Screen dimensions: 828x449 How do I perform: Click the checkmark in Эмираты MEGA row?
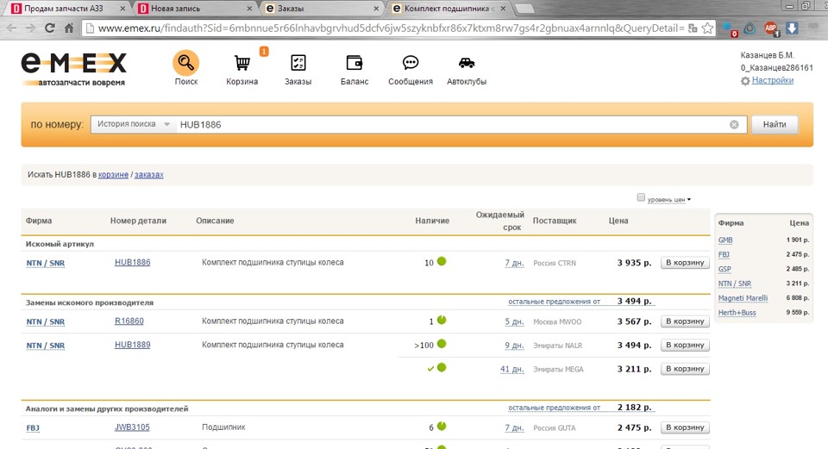point(430,369)
